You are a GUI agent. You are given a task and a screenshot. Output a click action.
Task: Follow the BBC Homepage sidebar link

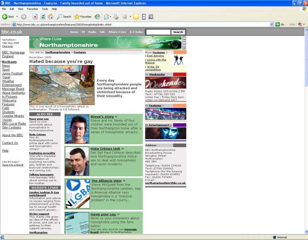(13, 52)
